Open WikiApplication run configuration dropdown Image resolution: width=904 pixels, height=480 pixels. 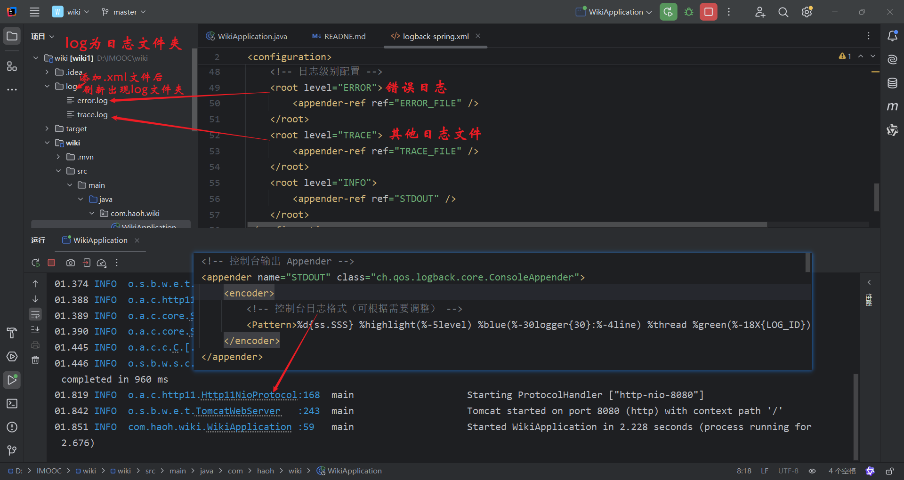tap(614, 12)
